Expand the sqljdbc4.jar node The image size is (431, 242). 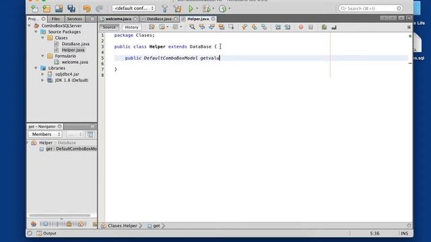coord(42,74)
